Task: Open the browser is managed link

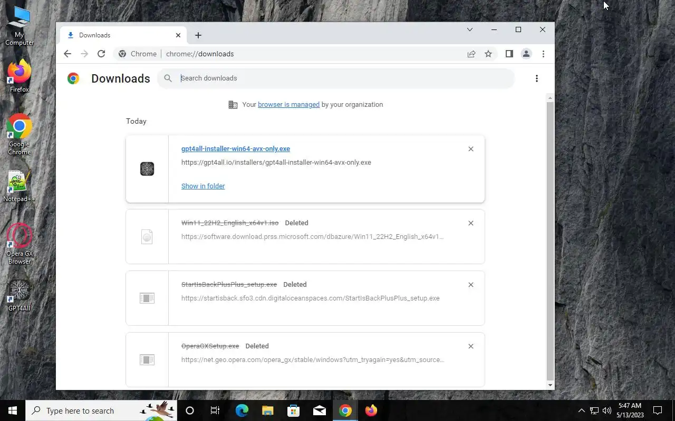Action: (288, 104)
